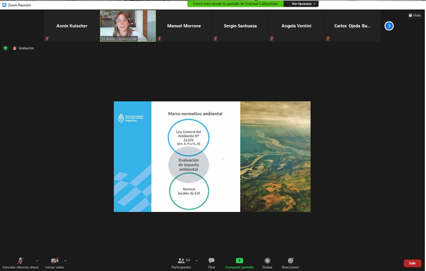
Task: Click the red Grabación recording indicator
Action: click(15, 48)
